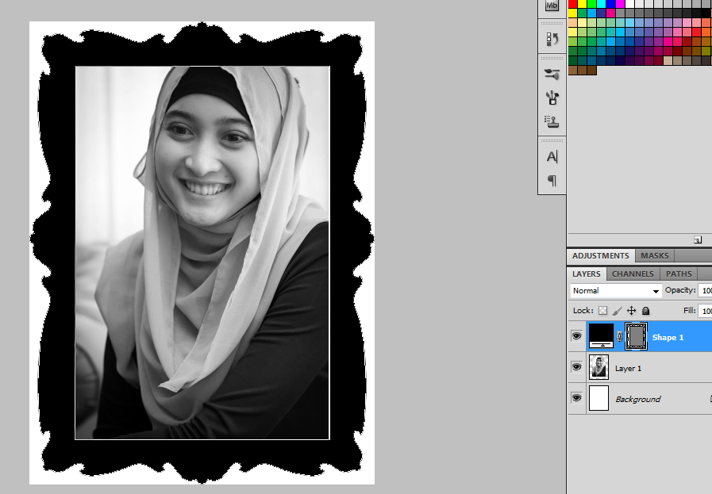Switch to the Channels tab
Screen dimensions: 712x494
click(632, 274)
